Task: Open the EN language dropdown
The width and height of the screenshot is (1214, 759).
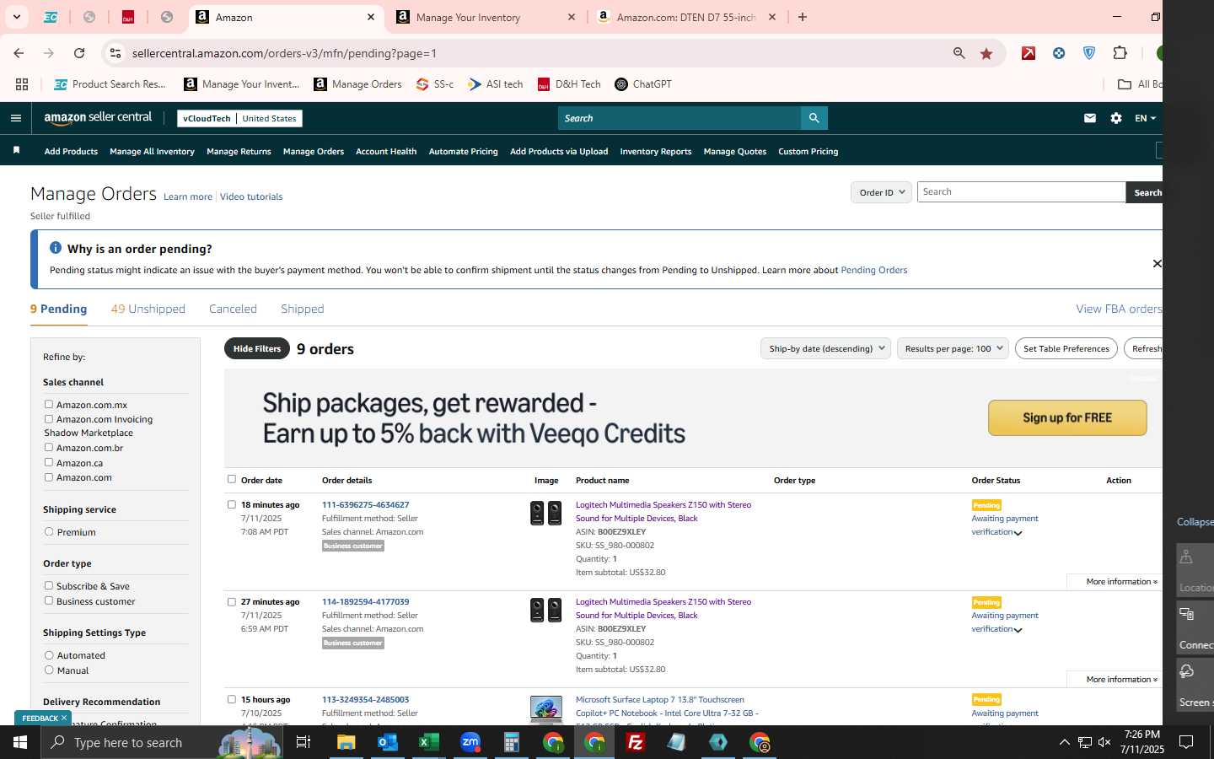Action: click(1145, 118)
